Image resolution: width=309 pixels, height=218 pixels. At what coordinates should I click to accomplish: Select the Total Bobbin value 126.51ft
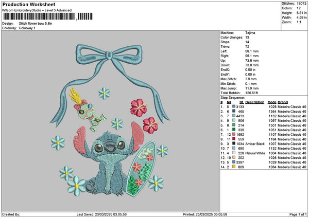(251, 93)
